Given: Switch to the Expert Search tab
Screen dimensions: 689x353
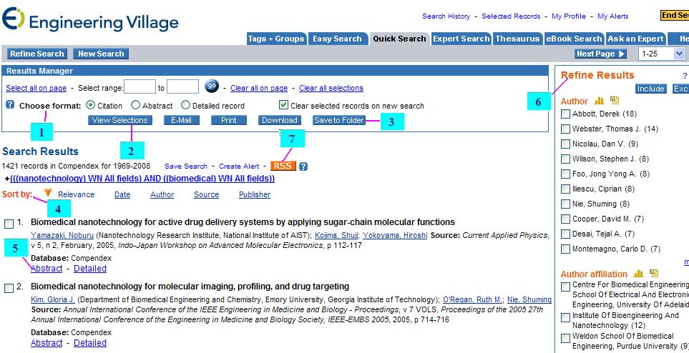Looking at the screenshot, I should point(461,39).
